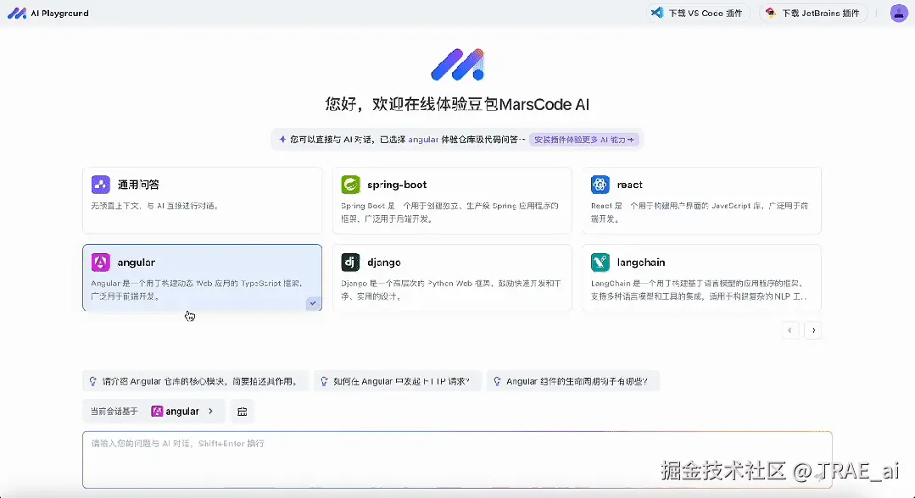
Task: Click suggestion 如何在 Angular 中发起 HTTP 请求
Action: [x=397, y=381]
